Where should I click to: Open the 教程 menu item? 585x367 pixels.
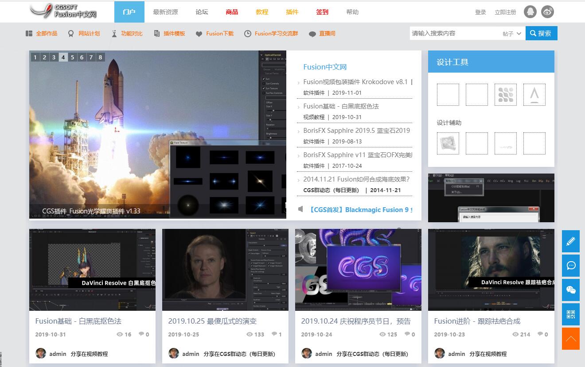pyautogui.click(x=262, y=12)
